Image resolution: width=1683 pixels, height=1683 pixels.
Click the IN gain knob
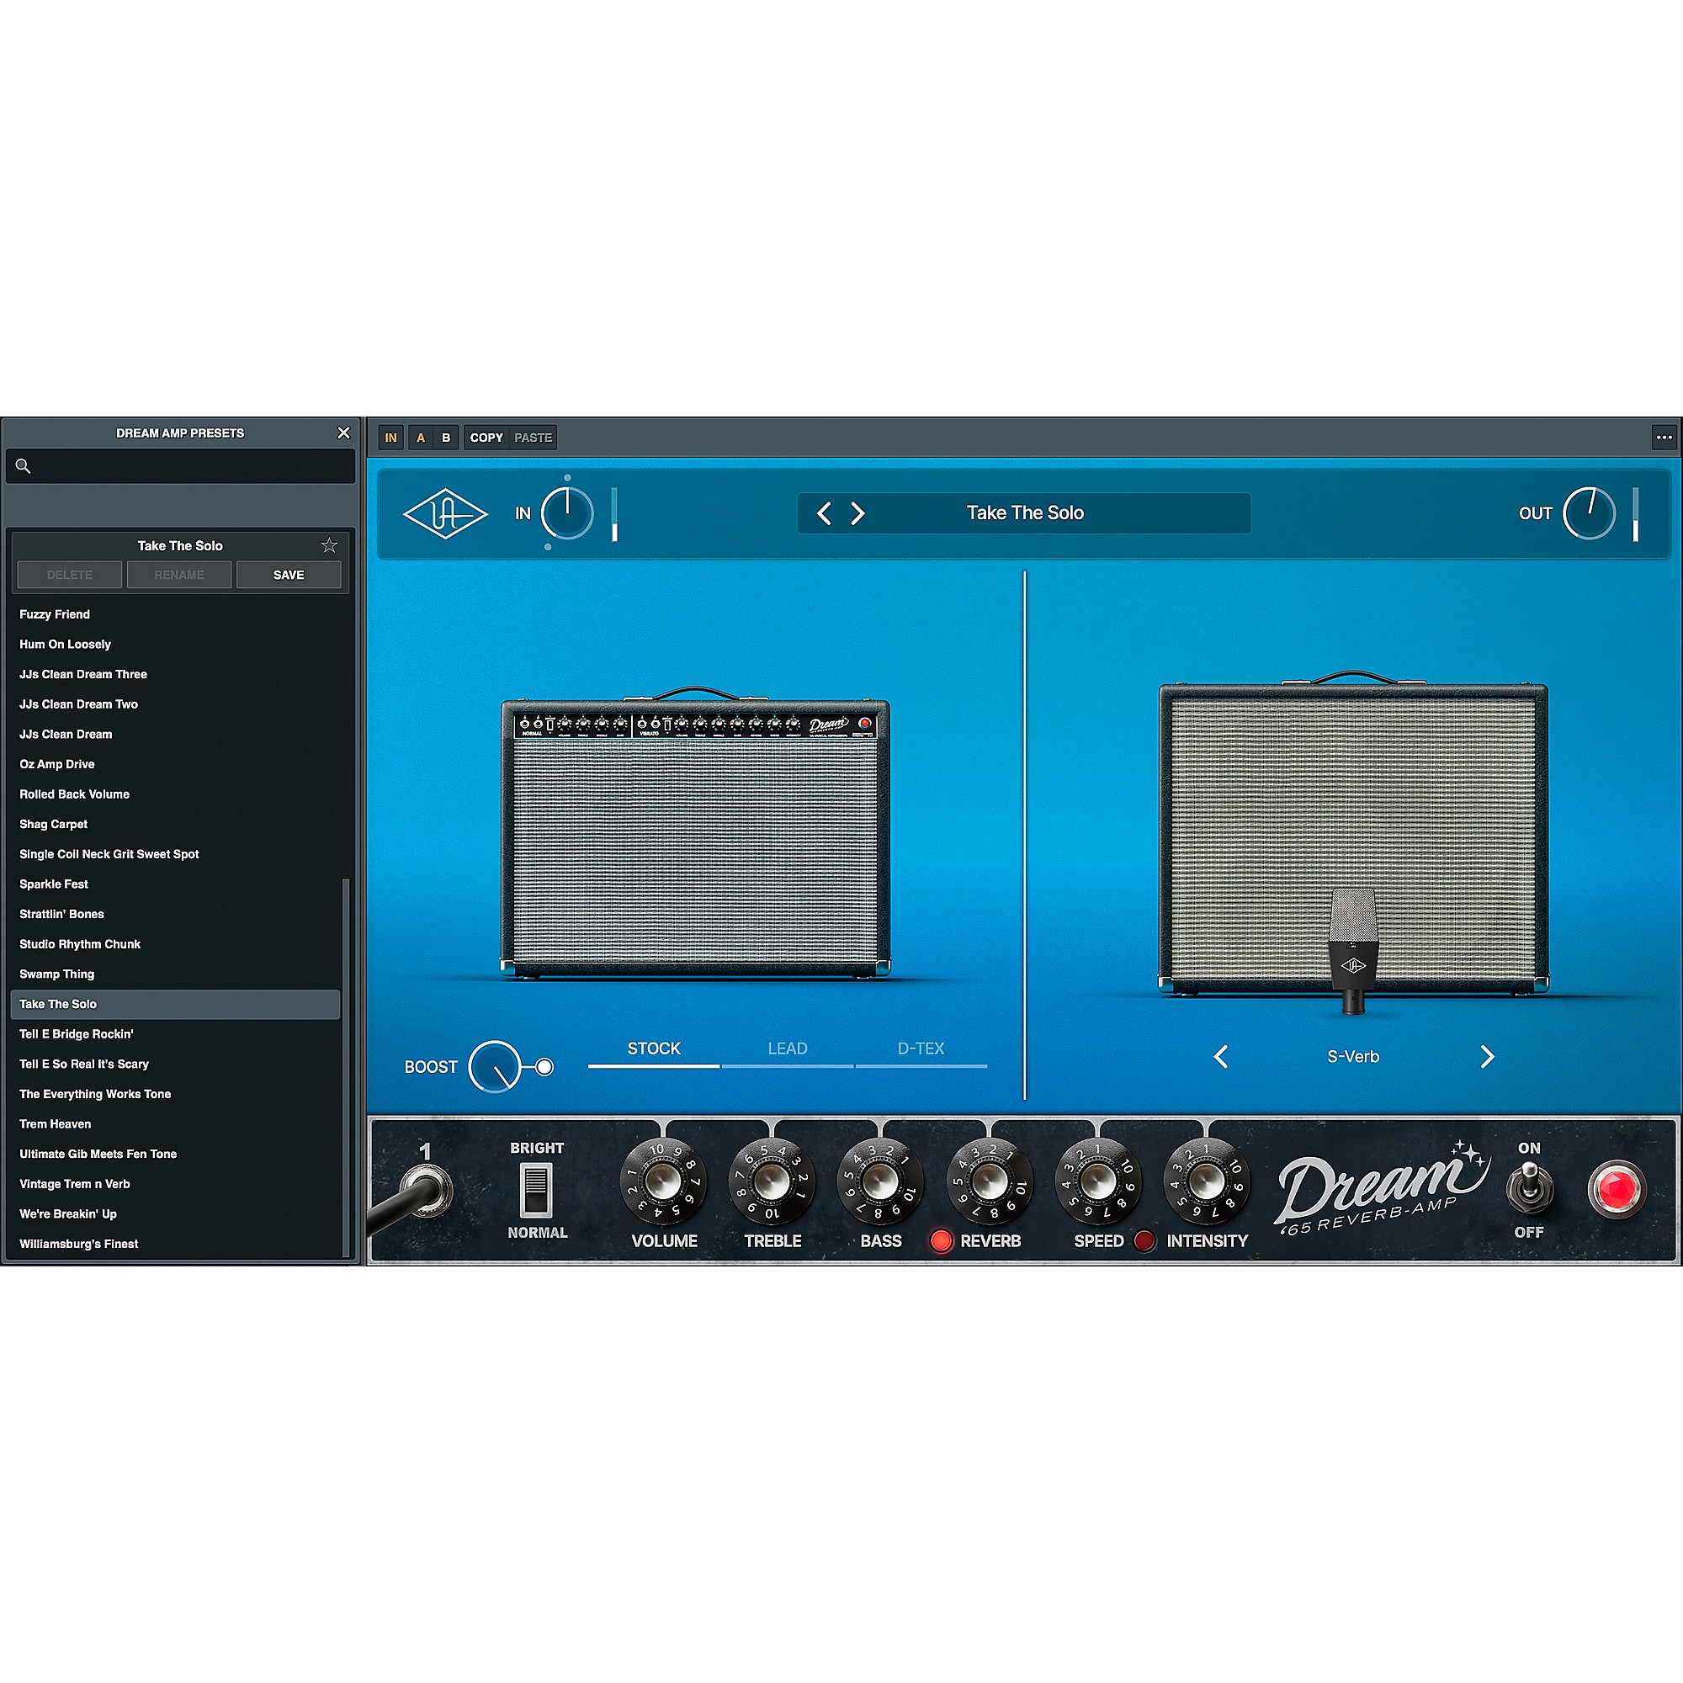point(567,513)
